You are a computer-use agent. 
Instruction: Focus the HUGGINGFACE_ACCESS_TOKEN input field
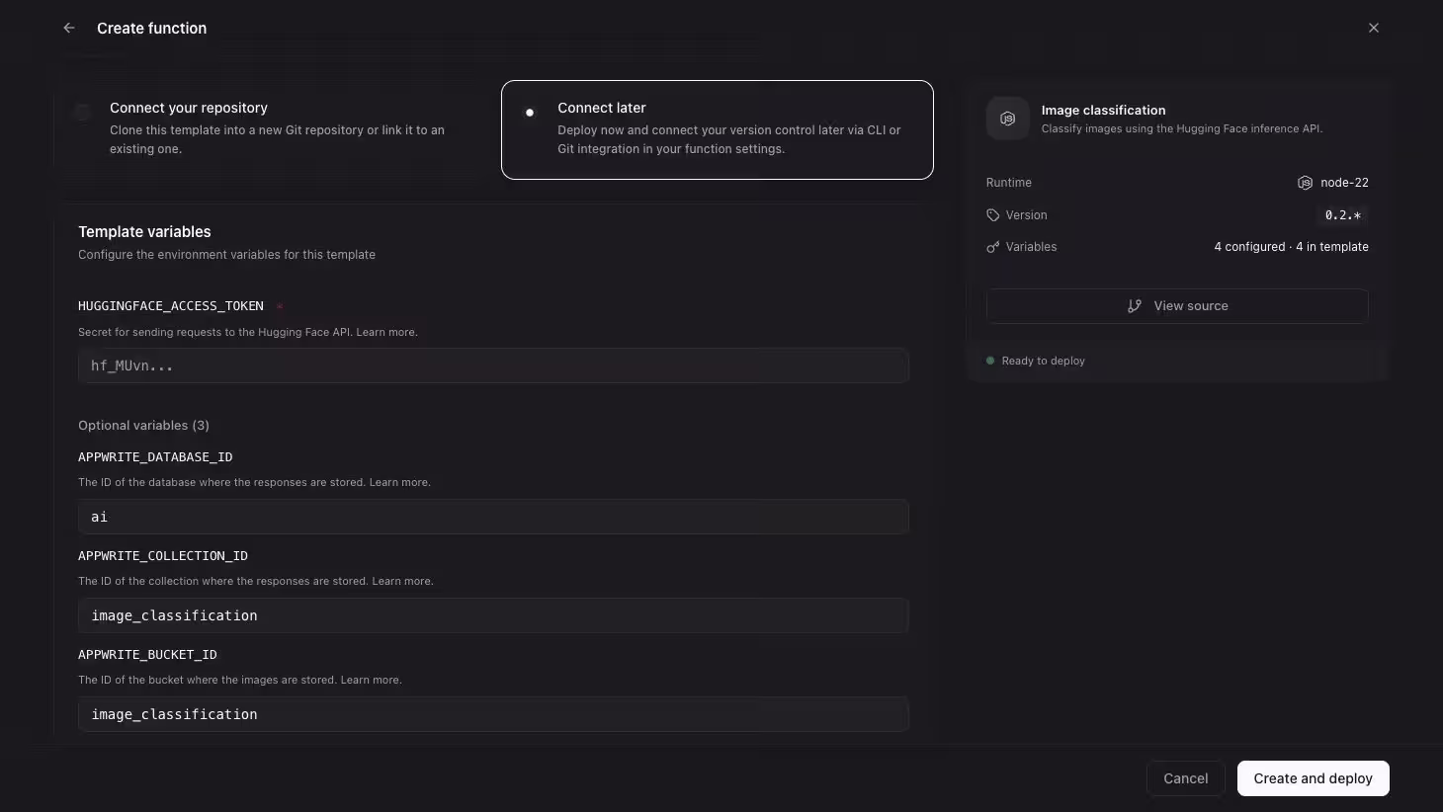click(493, 365)
